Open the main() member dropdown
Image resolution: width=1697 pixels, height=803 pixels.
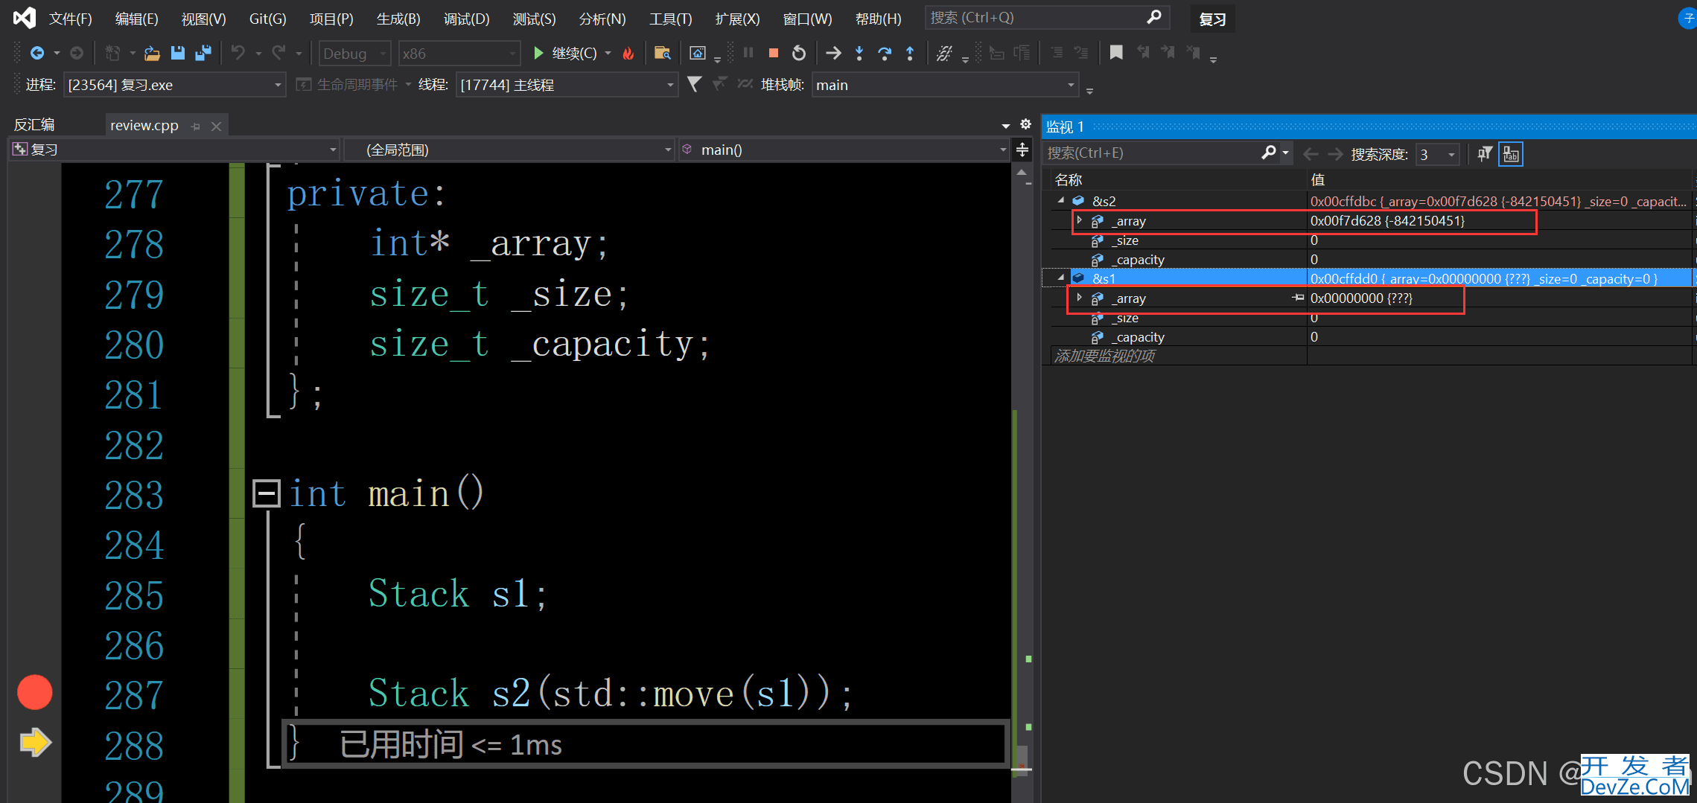(844, 150)
